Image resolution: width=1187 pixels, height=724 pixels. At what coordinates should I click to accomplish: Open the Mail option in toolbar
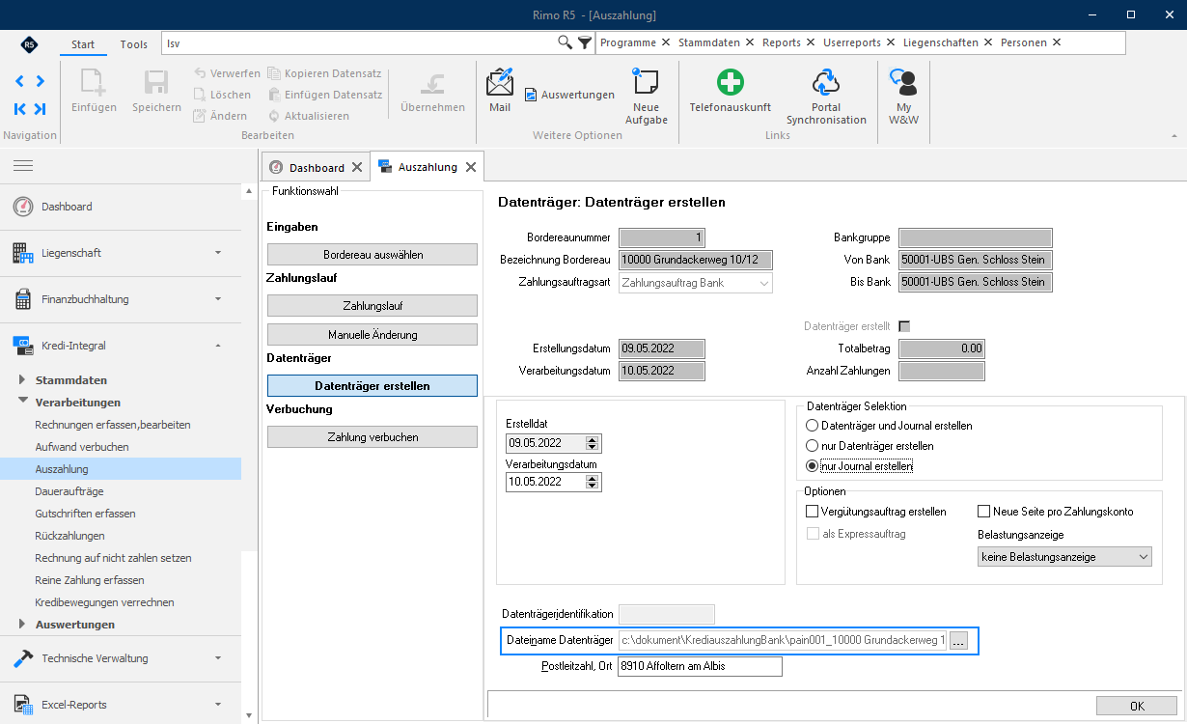click(x=500, y=91)
